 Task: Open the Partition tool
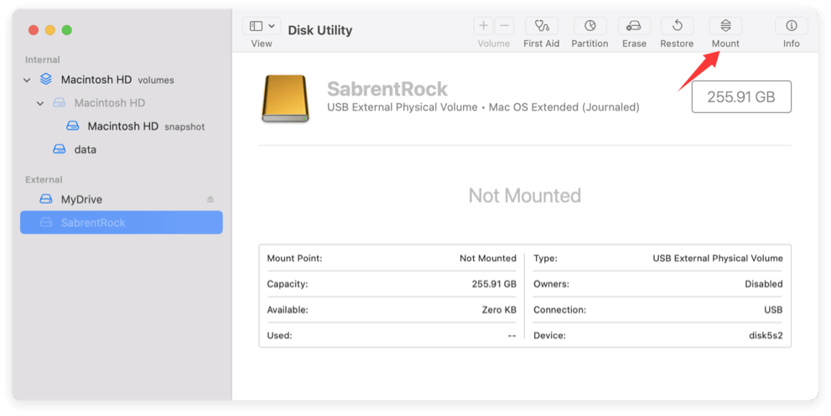point(589,25)
